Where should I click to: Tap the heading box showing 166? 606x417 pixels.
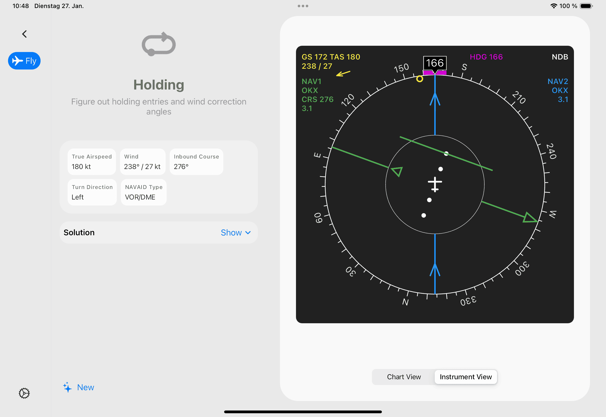tap(435, 63)
